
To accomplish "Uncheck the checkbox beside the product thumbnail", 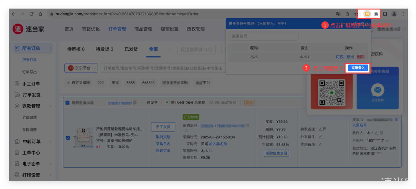I will coord(68,138).
